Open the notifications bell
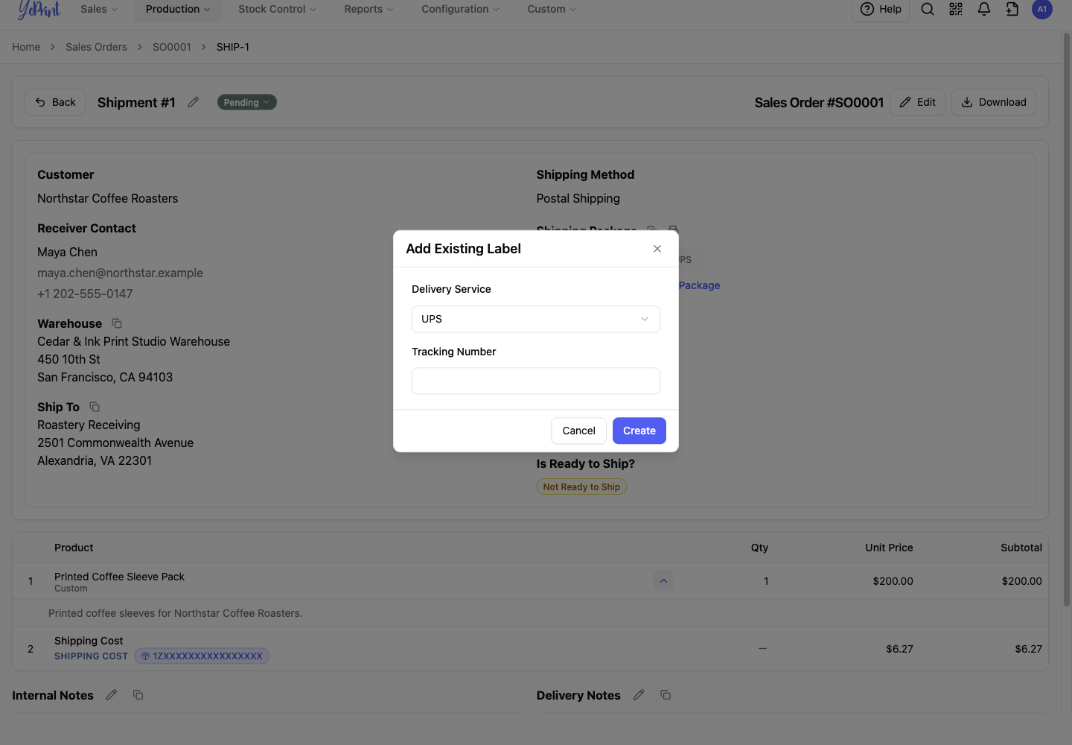Image resolution: width=1072 pixels, height=745 pixels. tap(984, 9)
